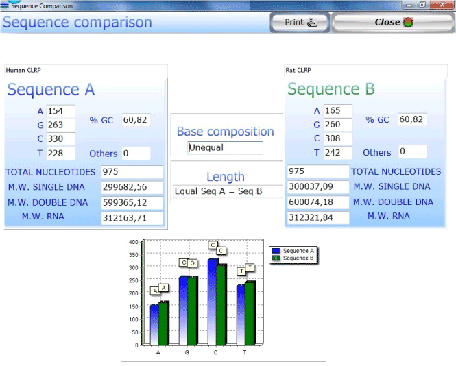Click blue bar for base C
The height and width of the screenshot is (366, 456).
(x=213, y=302)
